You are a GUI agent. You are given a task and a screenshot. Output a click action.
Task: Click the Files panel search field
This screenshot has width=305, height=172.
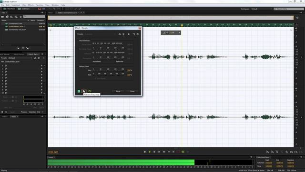(x=34, y=17)
